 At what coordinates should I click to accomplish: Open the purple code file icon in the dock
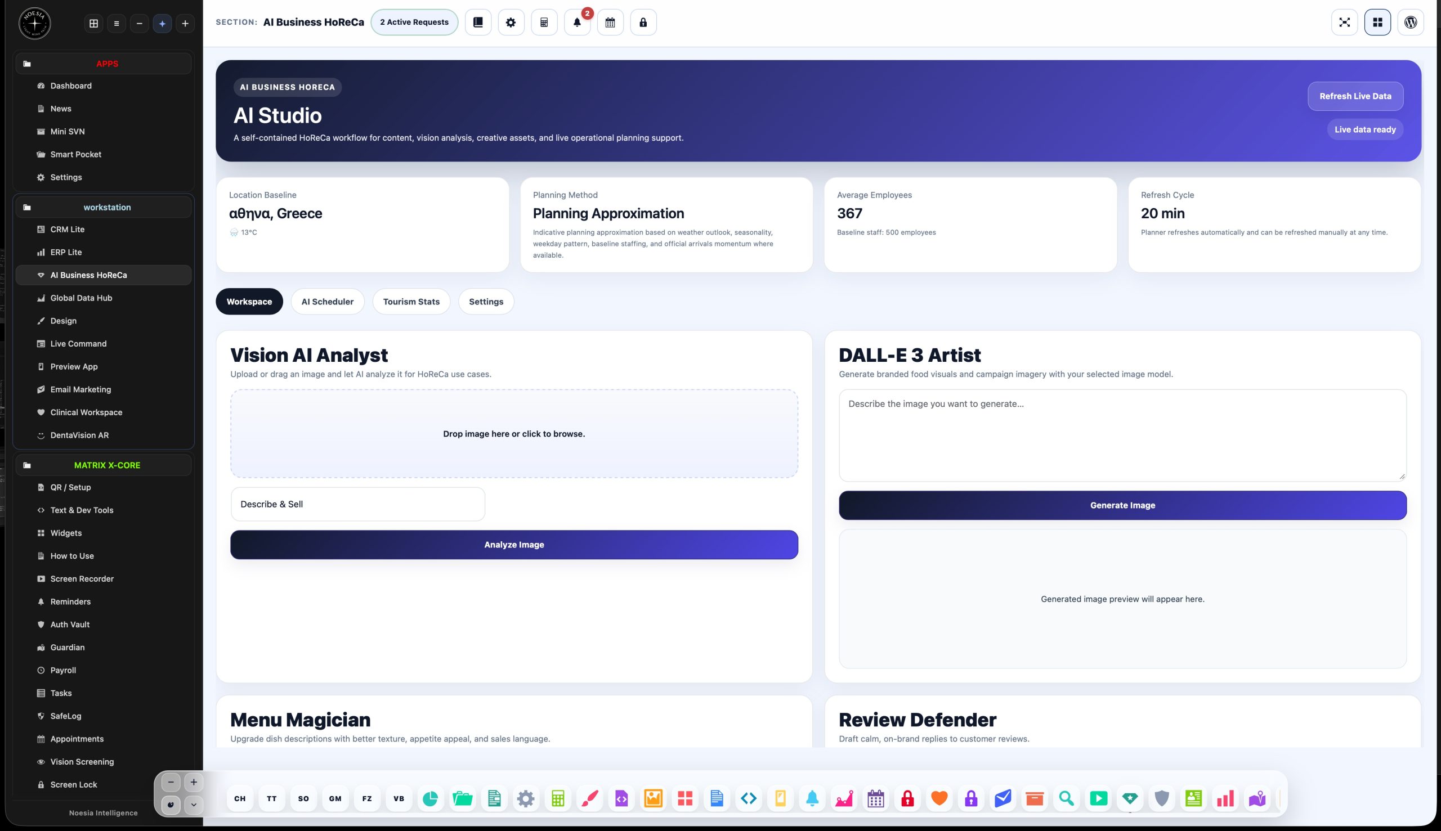pos(622,798)
